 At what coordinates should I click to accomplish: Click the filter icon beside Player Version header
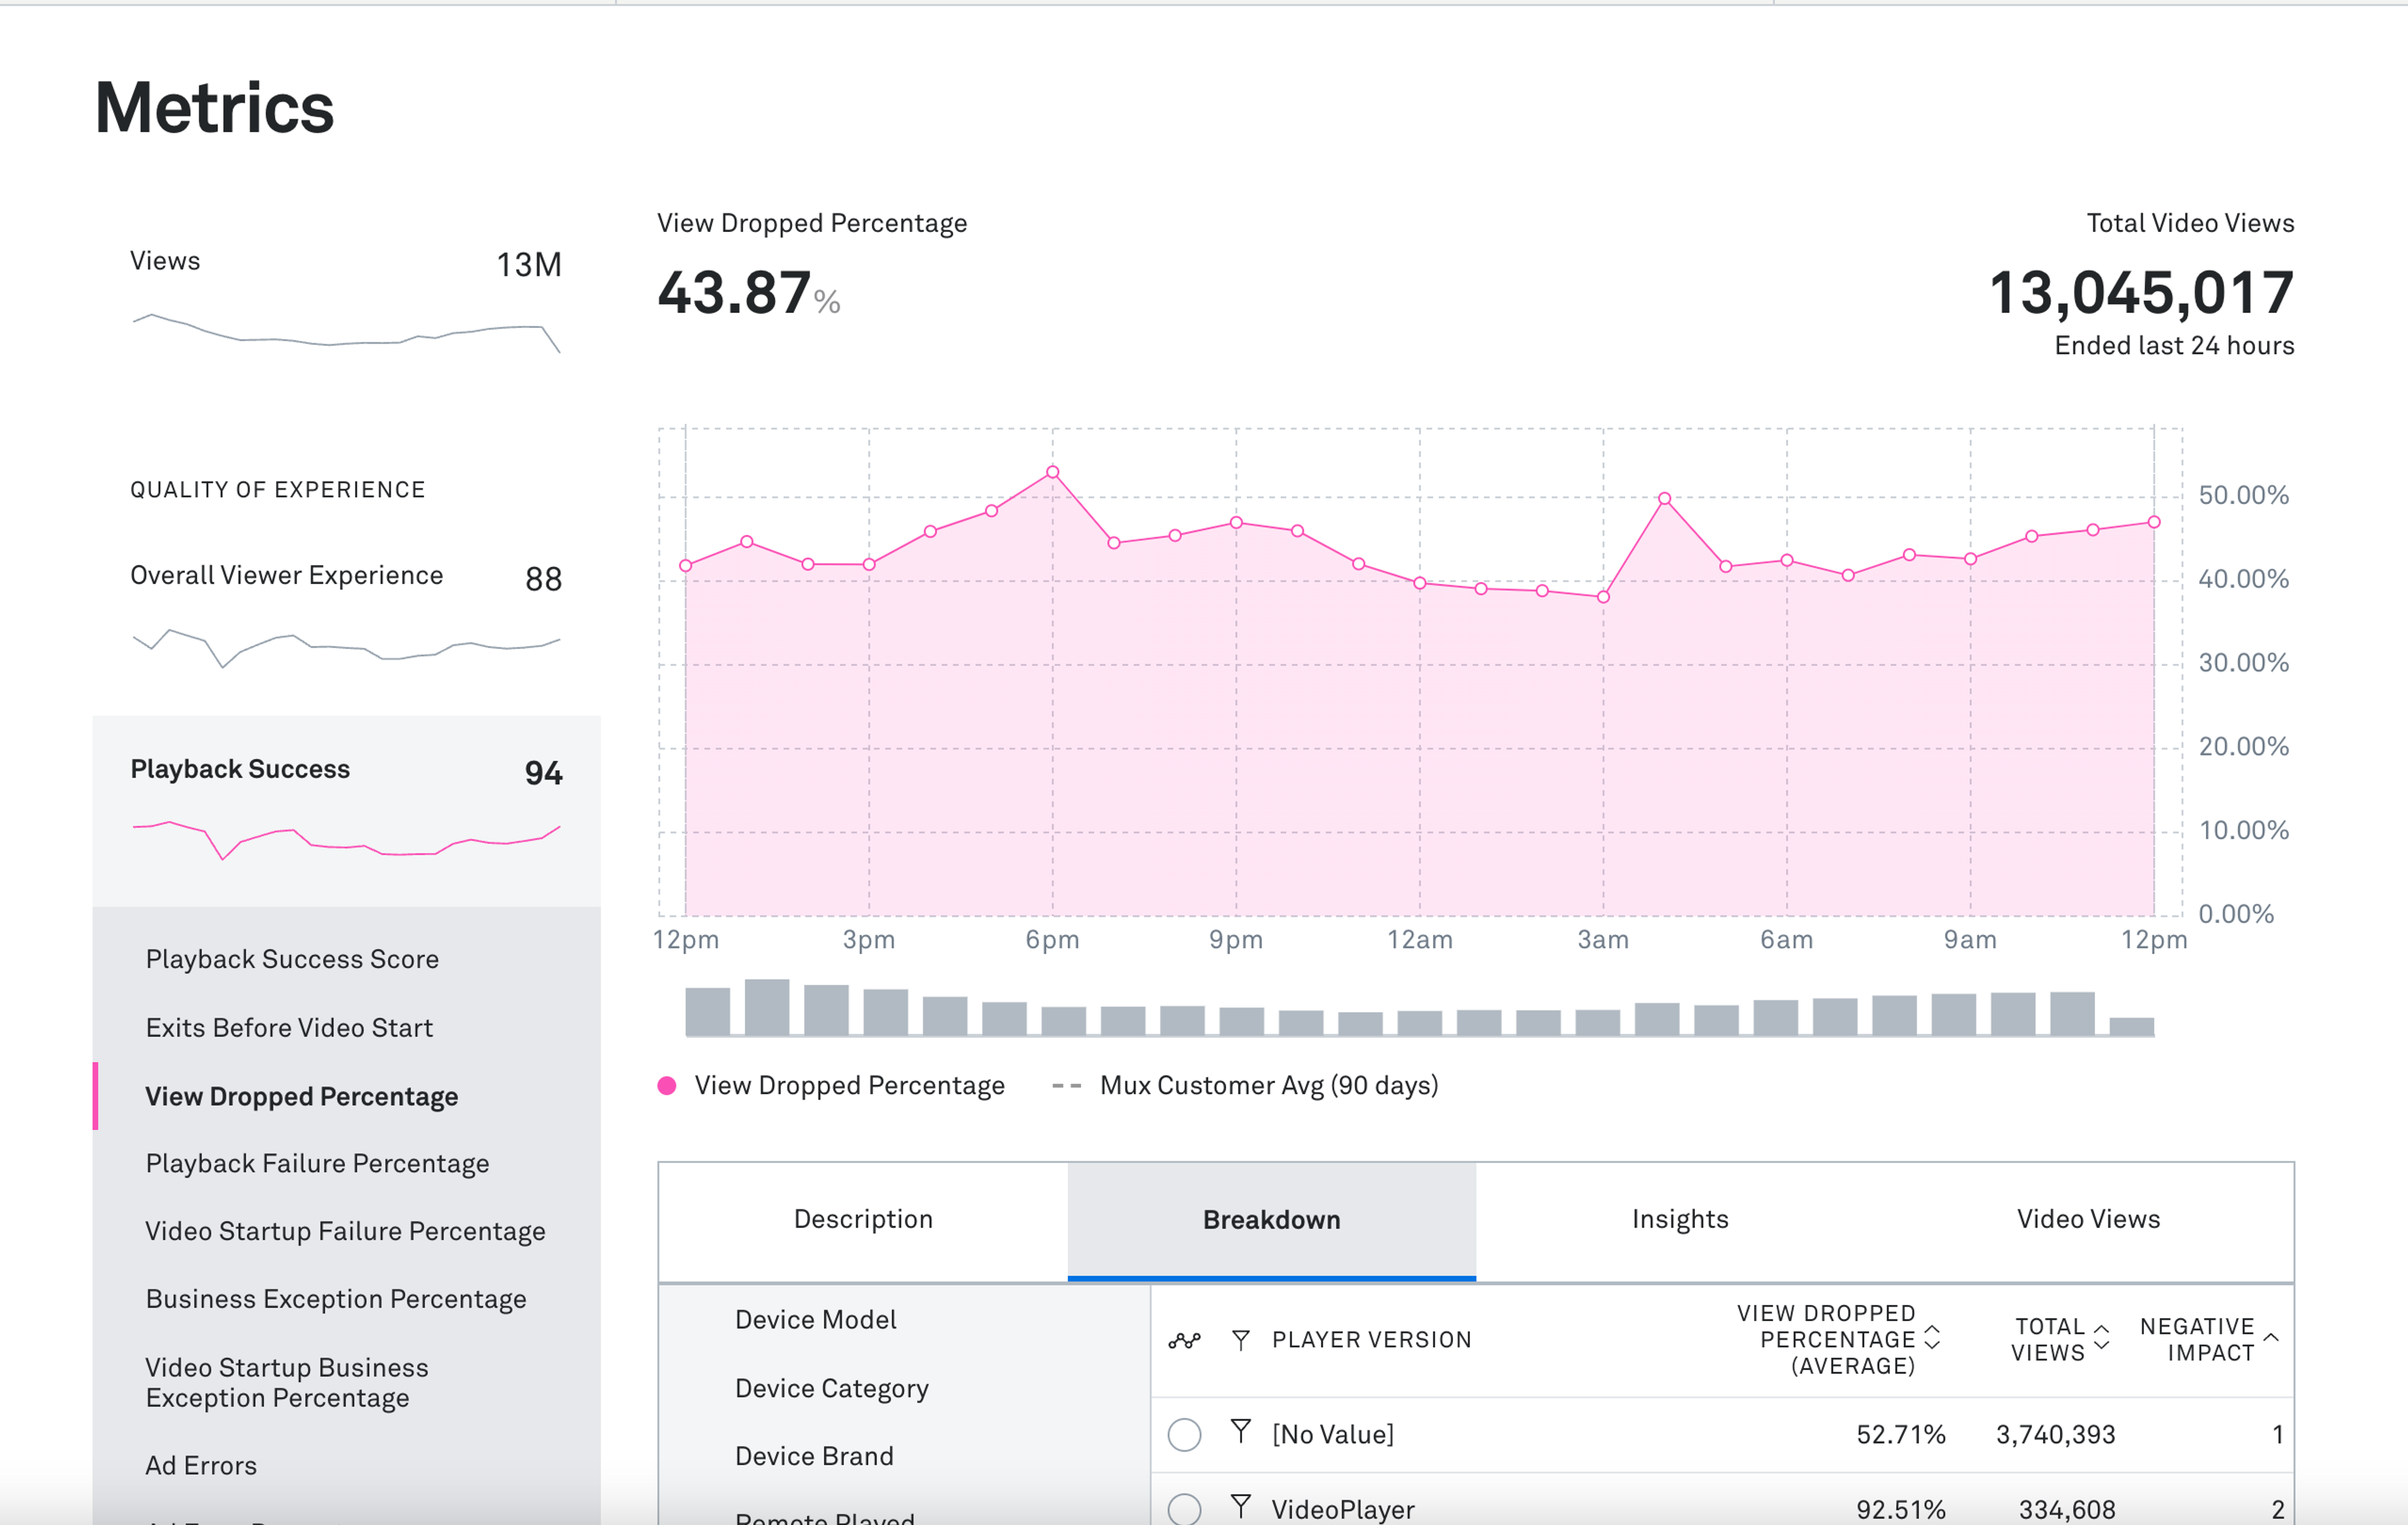tap(1240, 1340)
